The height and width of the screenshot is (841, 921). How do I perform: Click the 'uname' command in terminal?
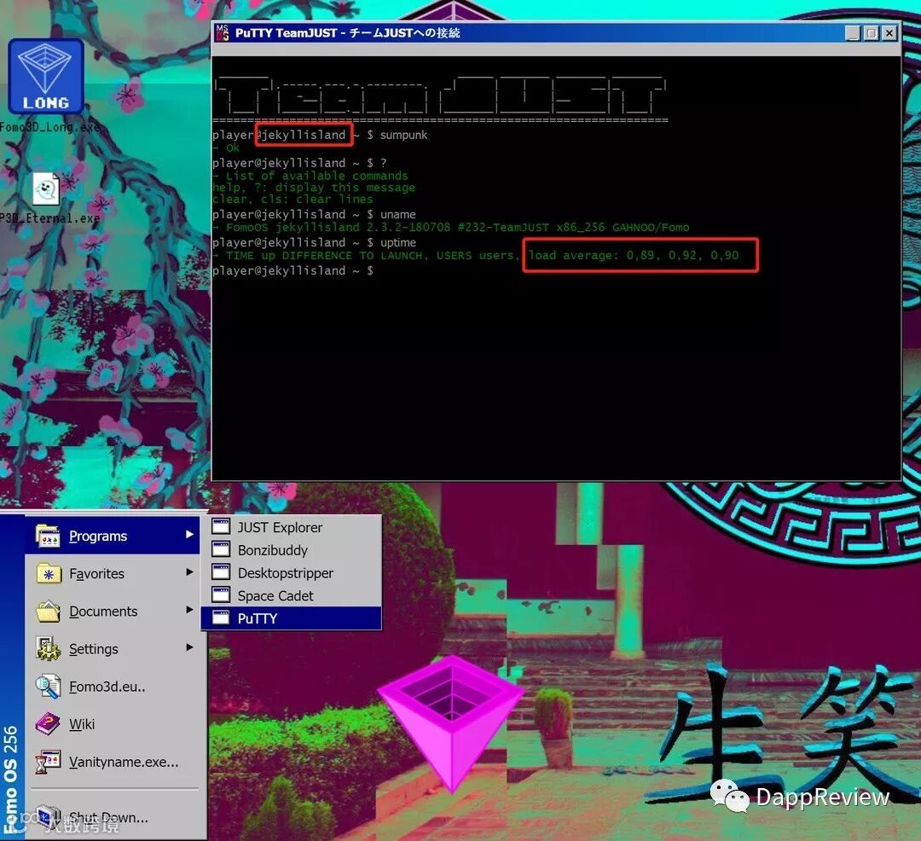[x=397, y=214]
